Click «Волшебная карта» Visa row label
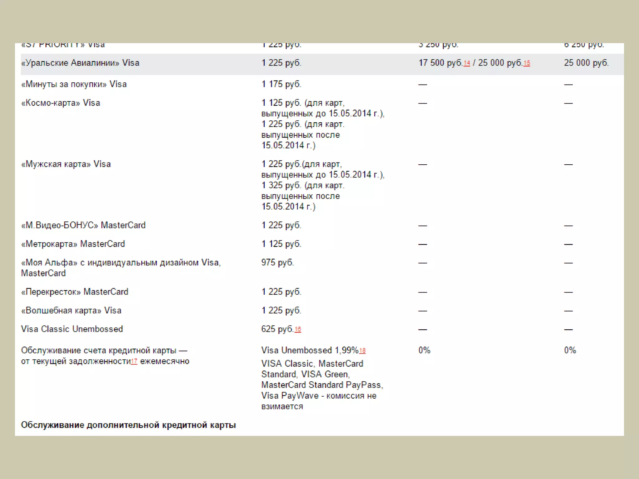This screenshot has height=479, width=639. click(x=71, y=311)
